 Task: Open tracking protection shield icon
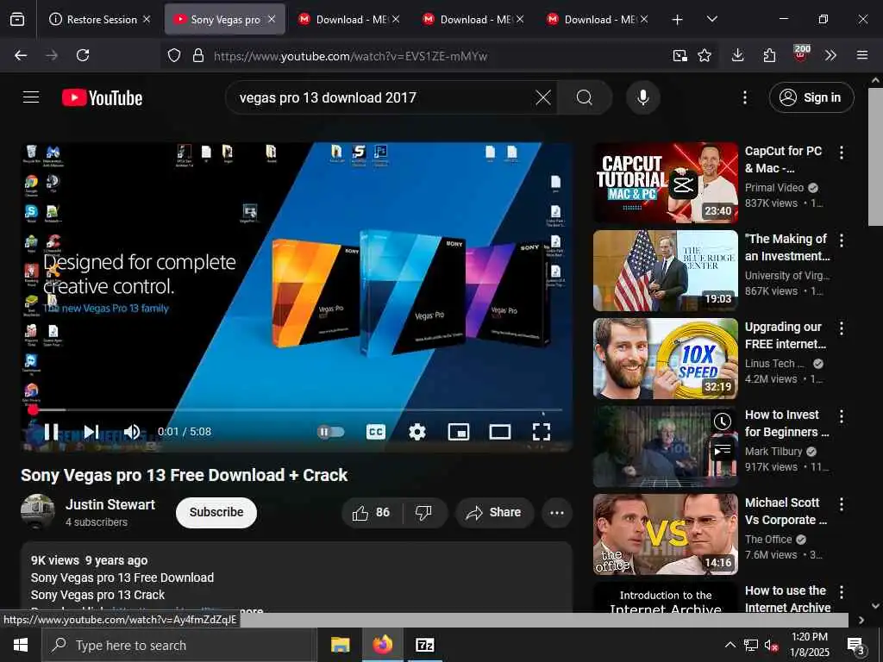174,55
